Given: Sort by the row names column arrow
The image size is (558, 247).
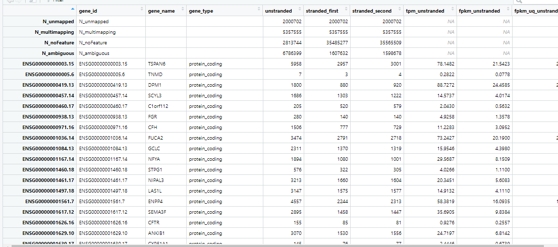Looking at the screenshot, I should click(x=73, y=9).
